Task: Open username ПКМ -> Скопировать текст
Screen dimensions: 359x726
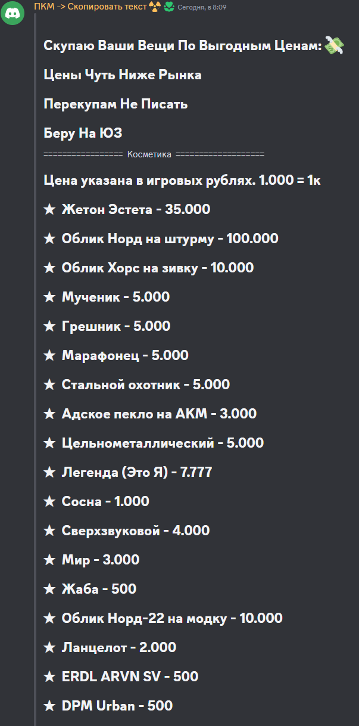Action: tap(90, 7)
